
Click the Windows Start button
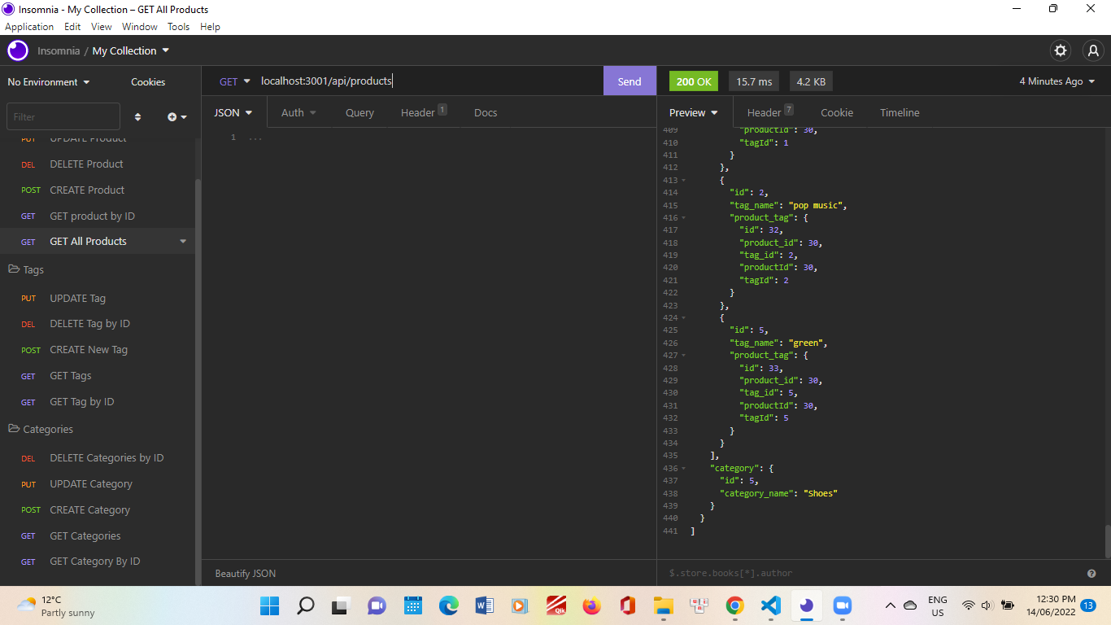pyautogui.click(x=269, y=605)
